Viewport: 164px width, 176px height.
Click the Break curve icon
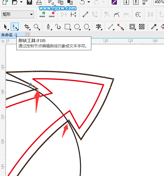coord(73,14)
